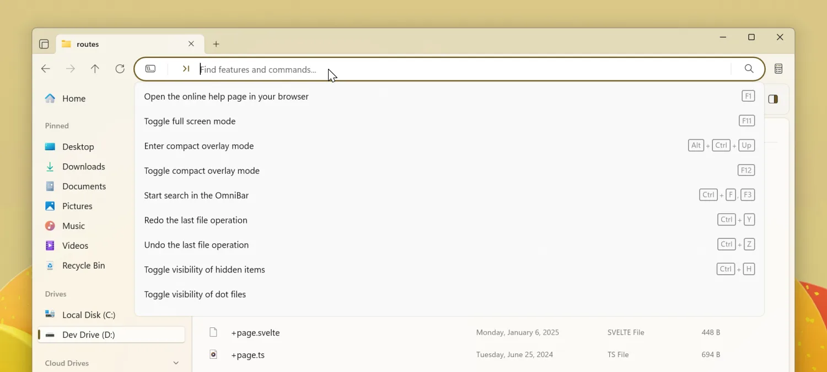827x372 pixels.
Task: Close the routes tab
Action: tap(191, 44)
